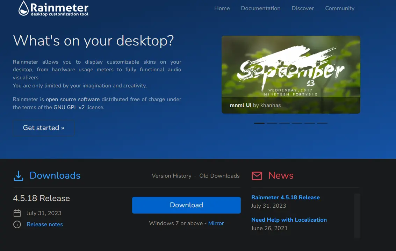Image resolution: width=396 pixels, height=251 pixels.
Task: Open the Rainmeter 4.5.18 Release news item
Action: pyautogui.click(x=286, y=198)
